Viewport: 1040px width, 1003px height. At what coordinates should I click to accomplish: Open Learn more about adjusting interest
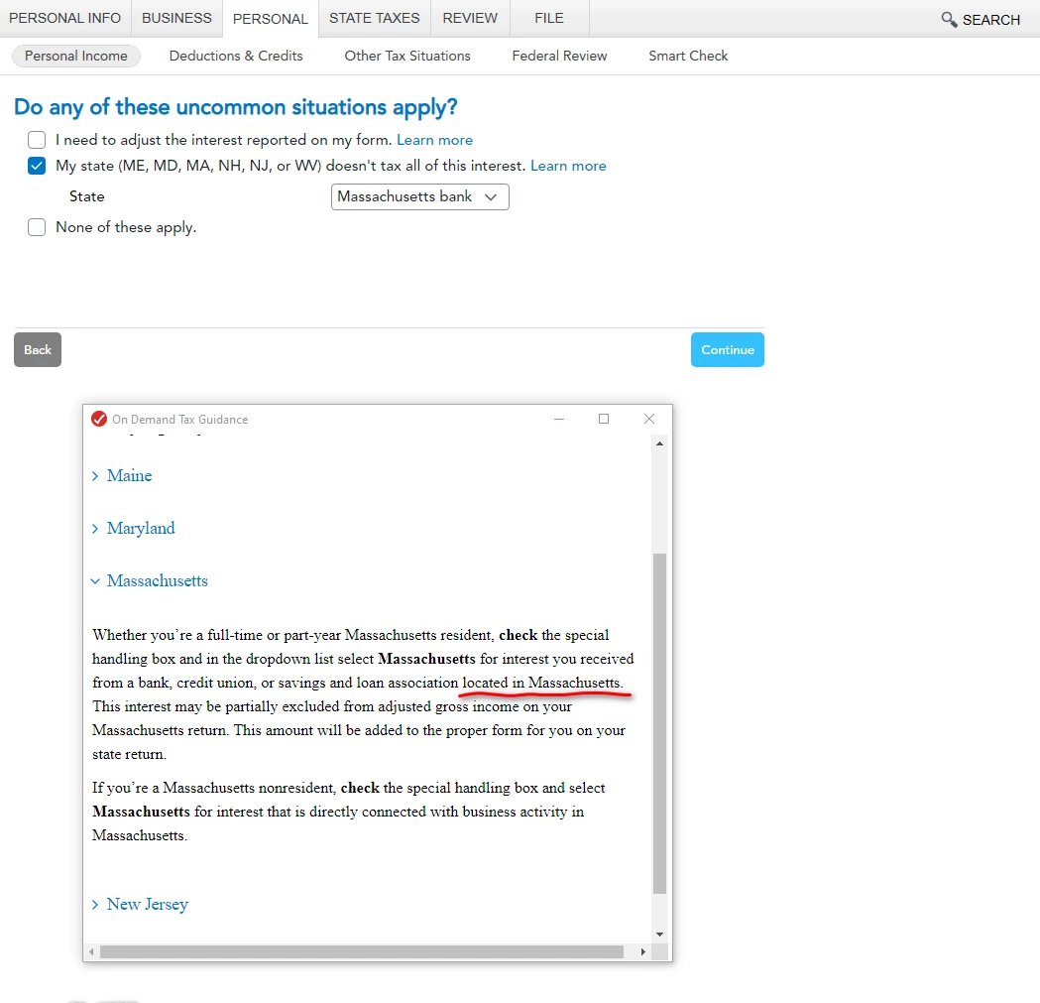[x=434, y=140]
